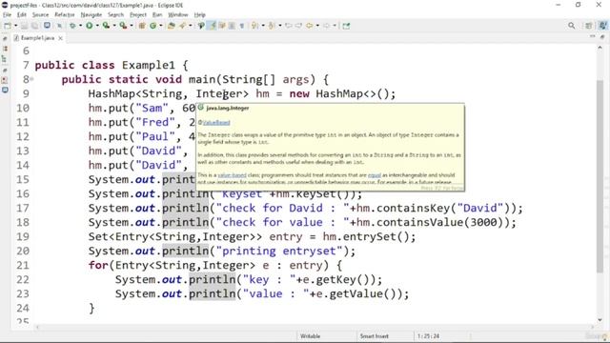Click the Open Type icon
Viewport: 610px width, 343px height.
[172, 26]
